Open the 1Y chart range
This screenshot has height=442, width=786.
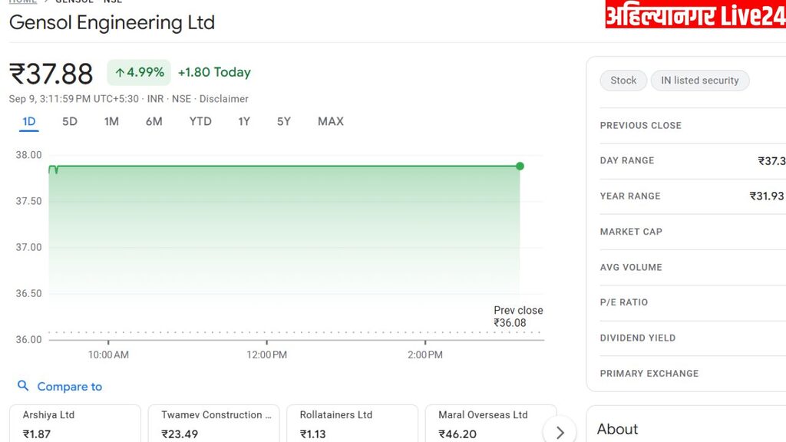click(x=244, y=121)
